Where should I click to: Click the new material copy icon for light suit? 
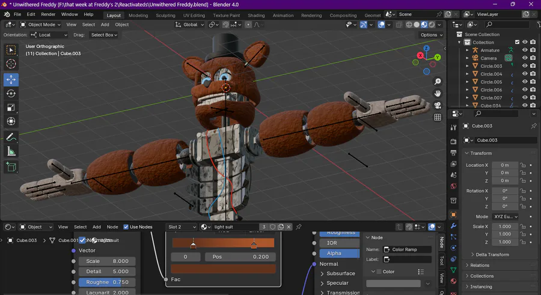281,227
